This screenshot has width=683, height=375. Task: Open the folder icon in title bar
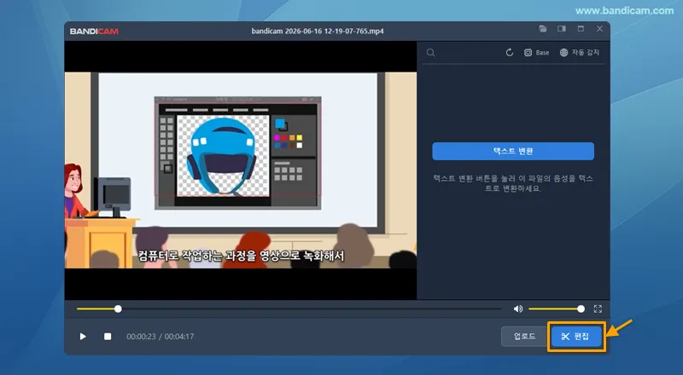(543, 29)
